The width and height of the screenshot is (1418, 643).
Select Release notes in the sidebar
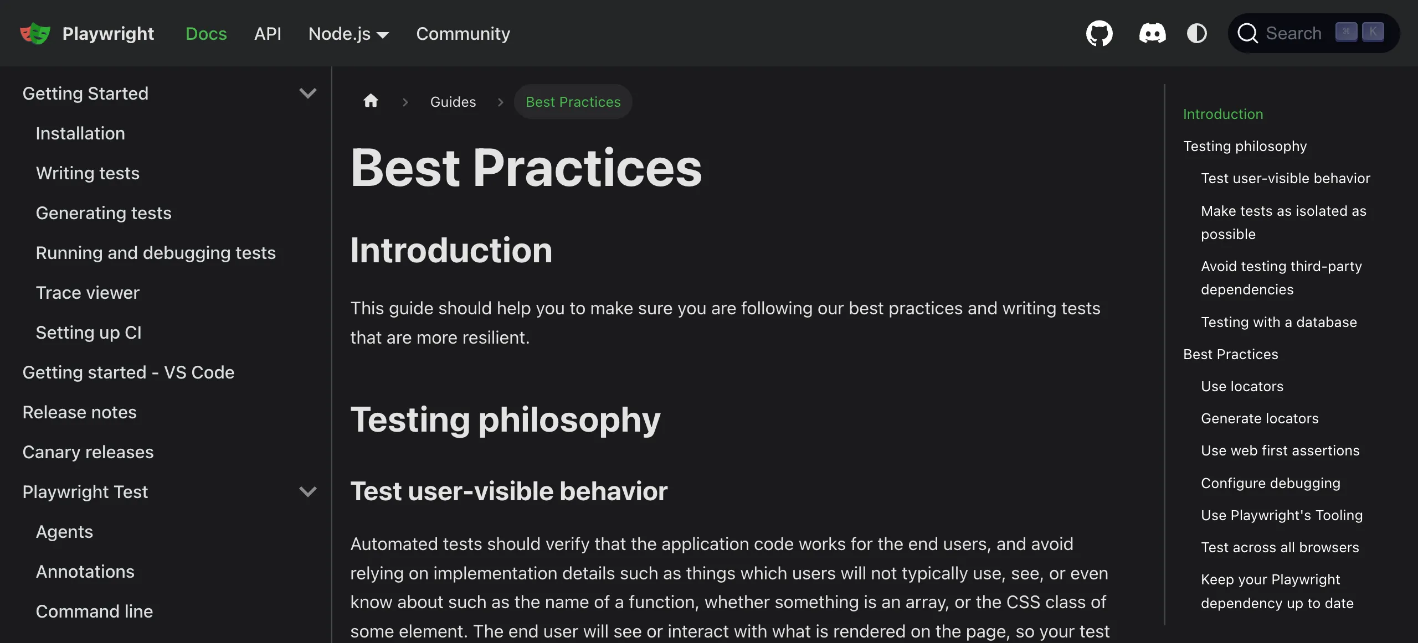[79, 412]
